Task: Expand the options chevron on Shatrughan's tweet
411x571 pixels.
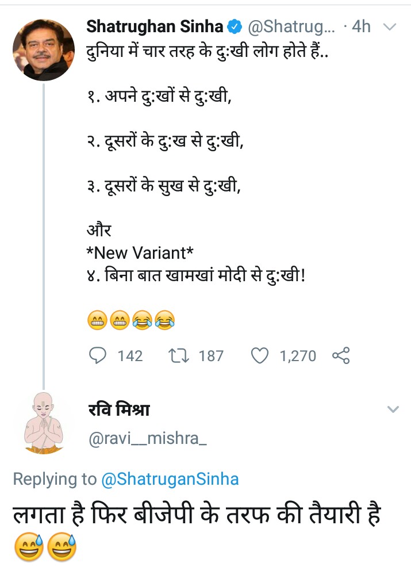Action: [x=390, y=27]
